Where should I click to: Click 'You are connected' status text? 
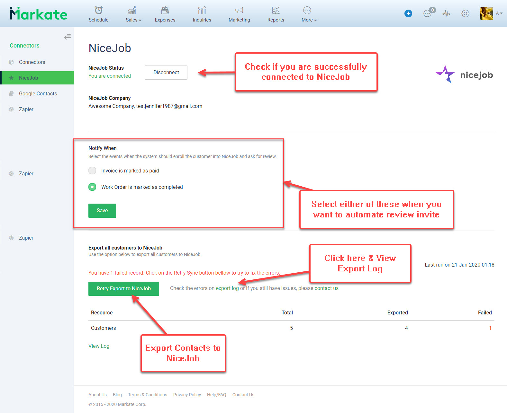point(110,76)
